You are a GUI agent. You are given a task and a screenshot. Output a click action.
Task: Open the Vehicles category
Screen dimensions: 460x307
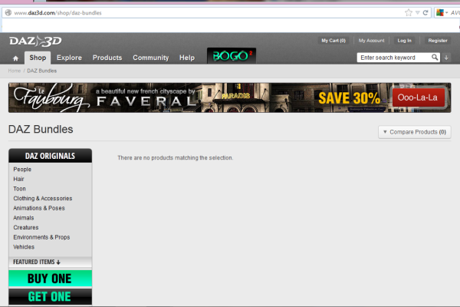click(24, 247)
